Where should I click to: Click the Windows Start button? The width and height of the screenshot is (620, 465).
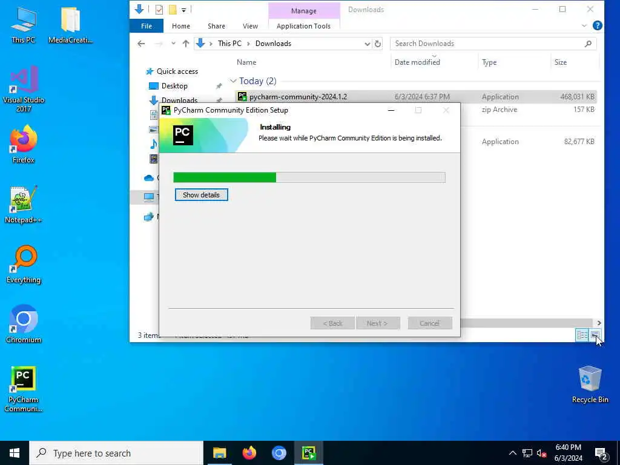click(15, 453)
